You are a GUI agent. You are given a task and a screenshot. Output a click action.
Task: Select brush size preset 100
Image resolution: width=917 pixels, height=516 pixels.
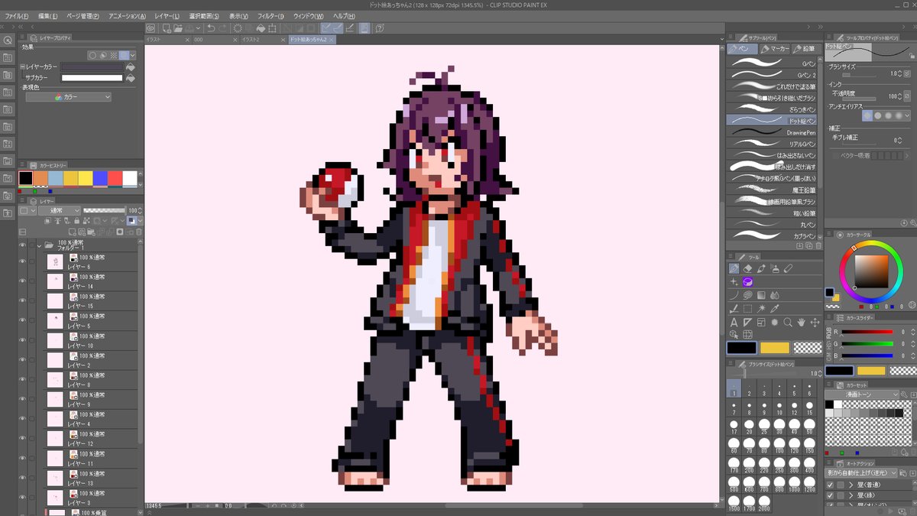click(x=779, y=446)
